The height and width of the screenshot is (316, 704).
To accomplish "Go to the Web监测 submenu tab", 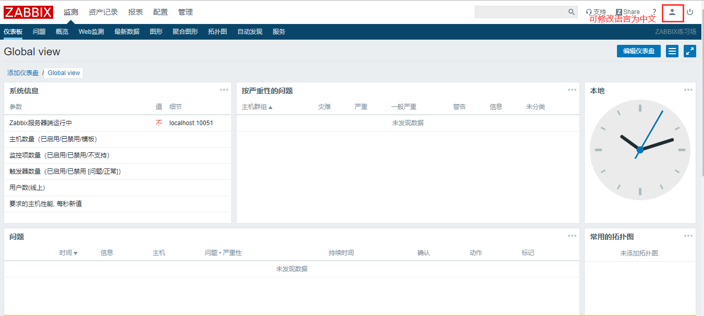I will [x=91, y=32].
